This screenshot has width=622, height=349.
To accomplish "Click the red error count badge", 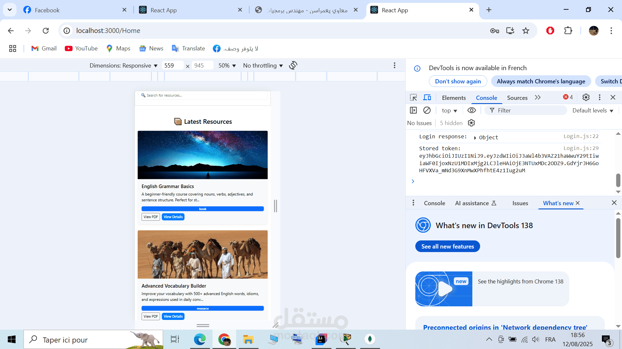I will (x=568, y=97).
